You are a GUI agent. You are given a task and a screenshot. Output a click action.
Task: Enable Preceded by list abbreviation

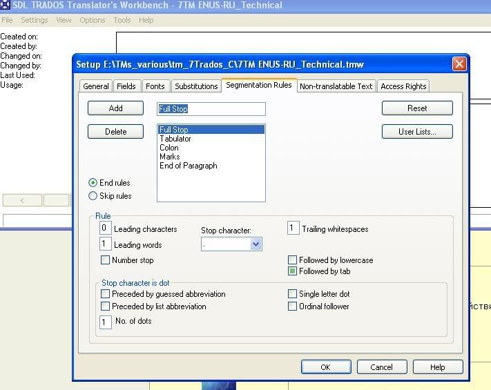coord(105,306)
